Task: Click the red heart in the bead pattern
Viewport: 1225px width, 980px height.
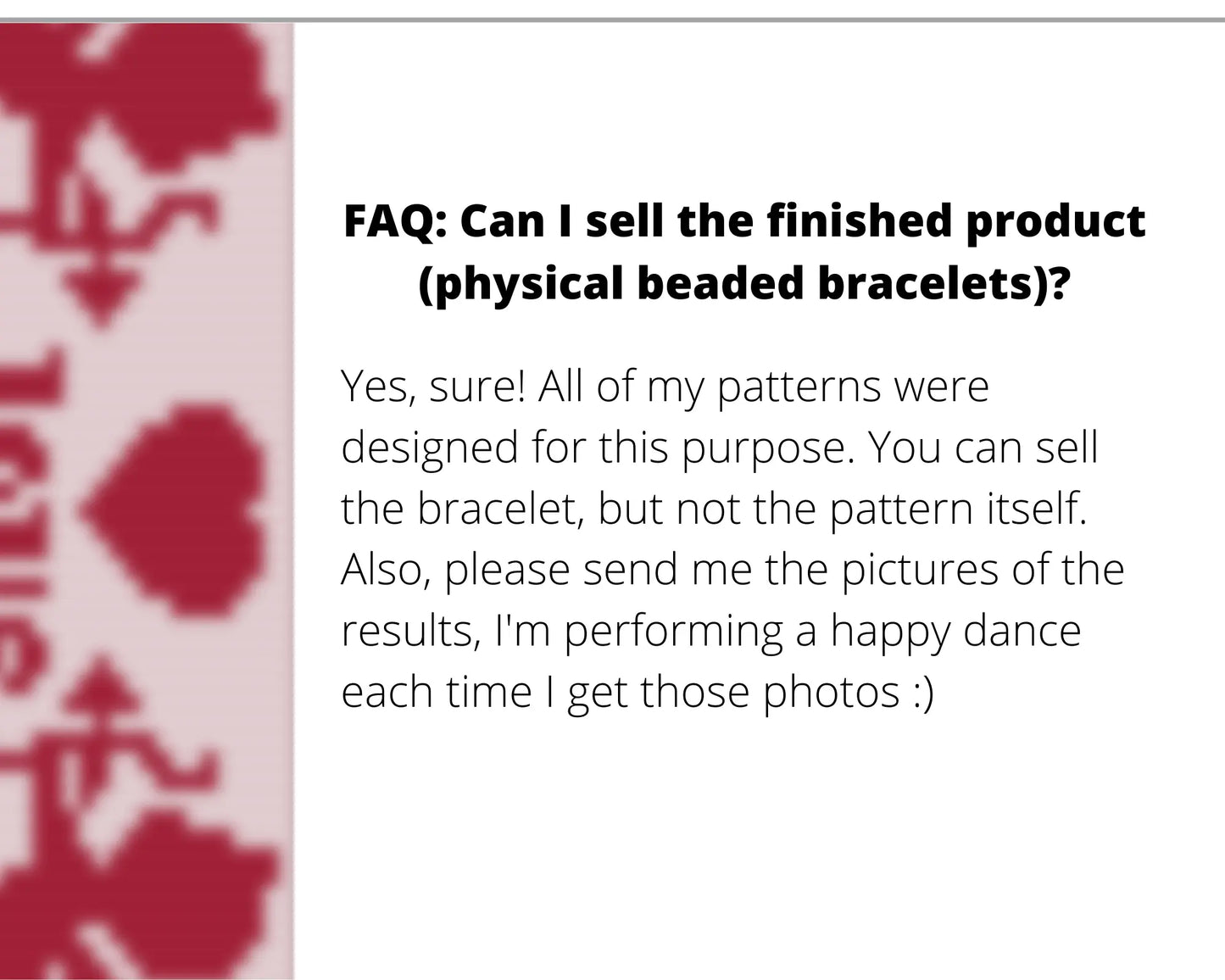Action: coord(182,510)
